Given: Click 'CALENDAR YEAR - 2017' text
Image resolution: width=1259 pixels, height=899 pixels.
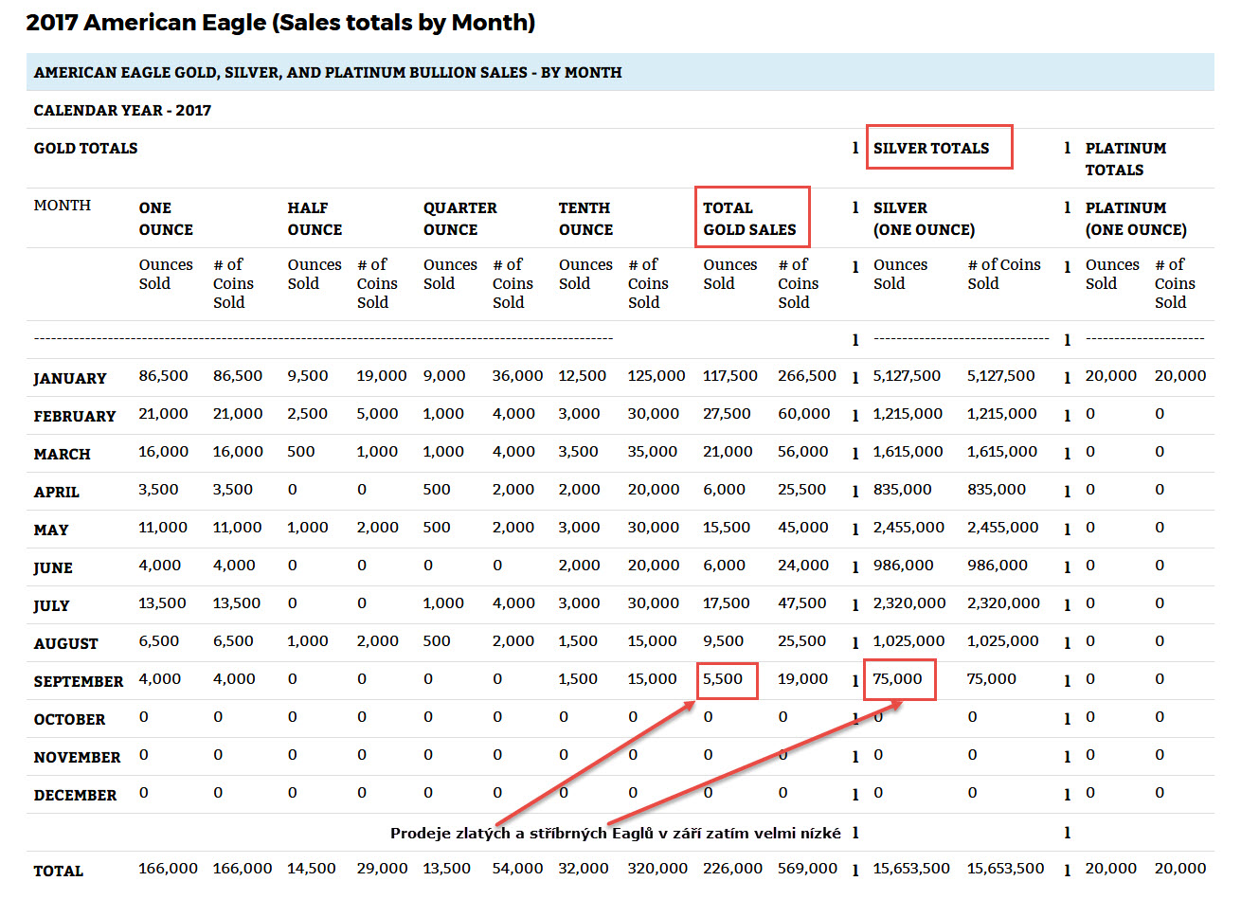Looking at the screenshot, I should coord(122,110).
